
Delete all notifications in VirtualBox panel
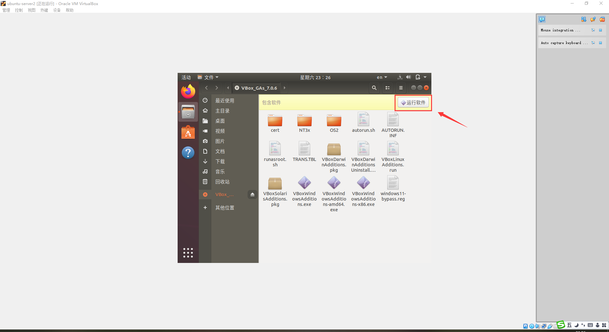click(x=602, y=19)
